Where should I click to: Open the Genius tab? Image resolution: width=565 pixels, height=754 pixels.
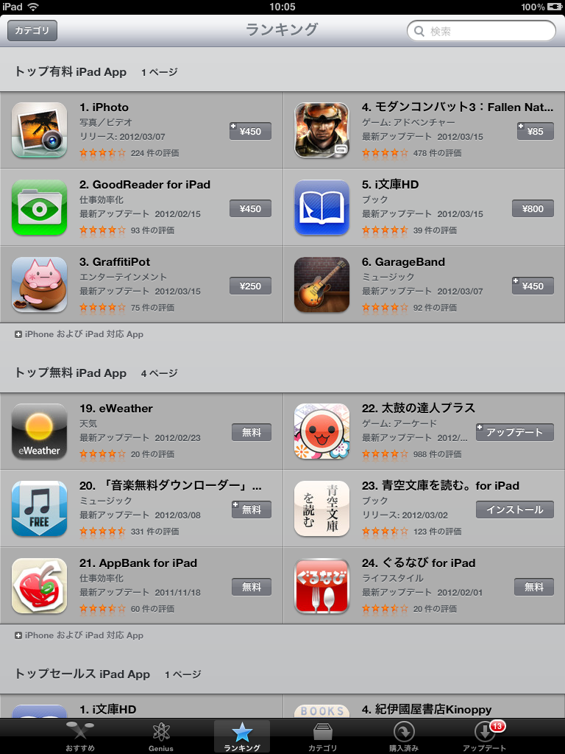tap(161, 736)
